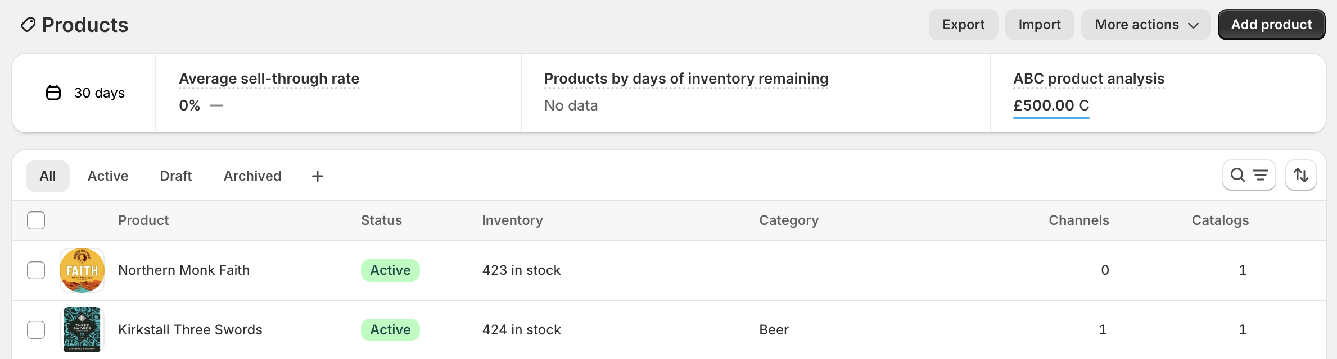Open the £500.00 C analysis link

click(x=1051, y=105)
